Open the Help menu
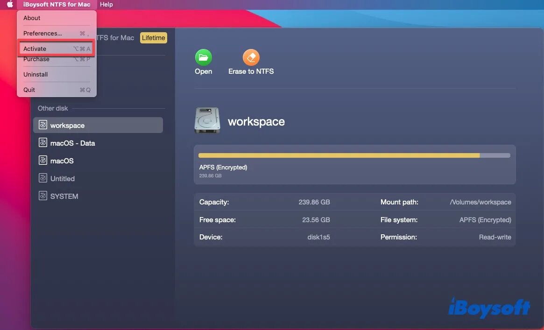Screen dimensions: 544x330 [106, 5]
